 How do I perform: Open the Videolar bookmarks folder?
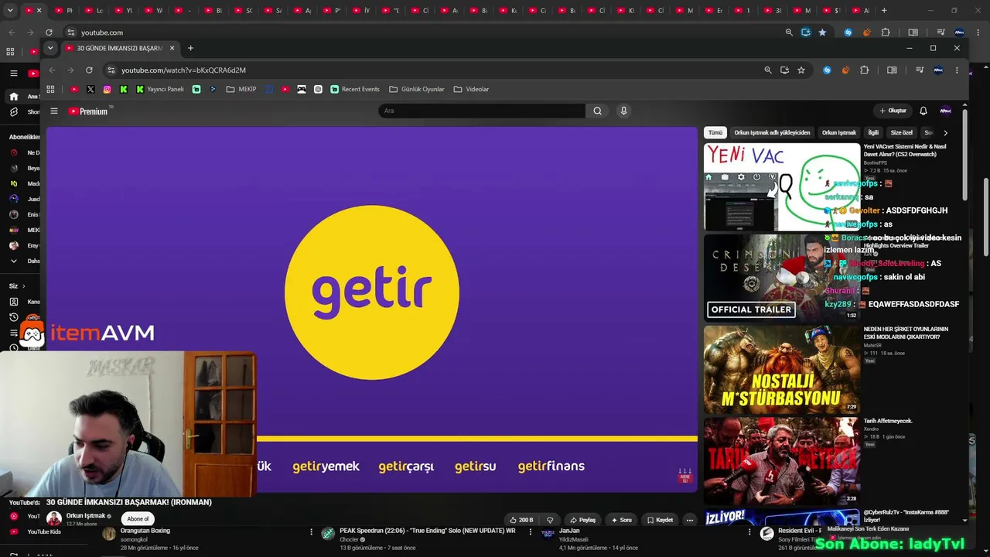pyautogui.click(x=471, y=89)
